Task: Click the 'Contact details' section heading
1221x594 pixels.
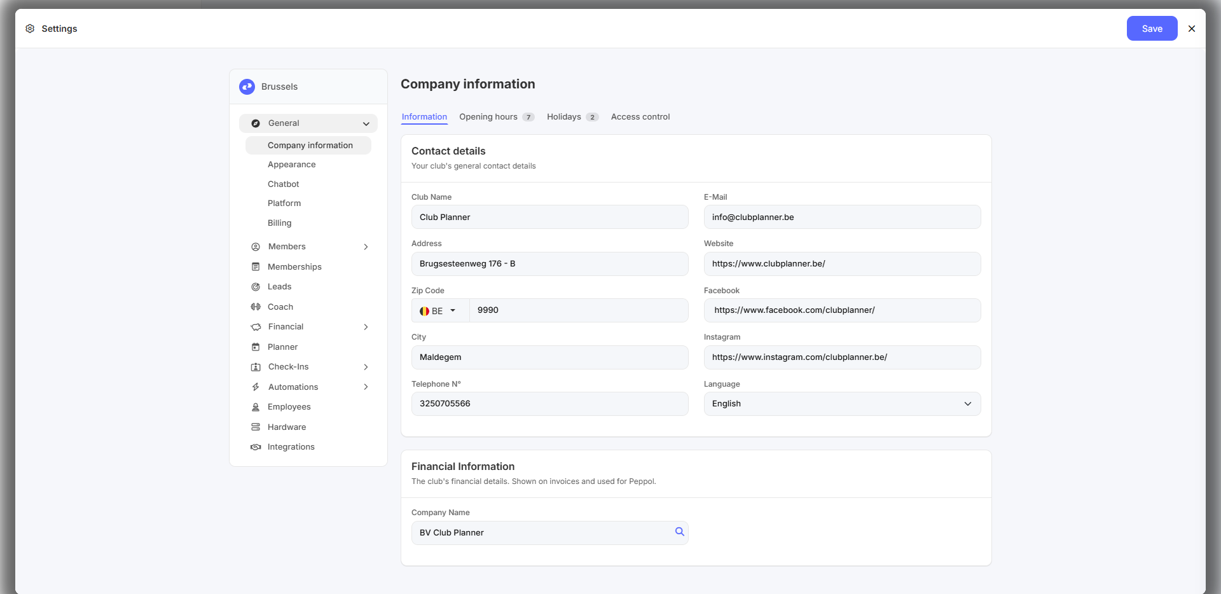Action: (448, 151)
